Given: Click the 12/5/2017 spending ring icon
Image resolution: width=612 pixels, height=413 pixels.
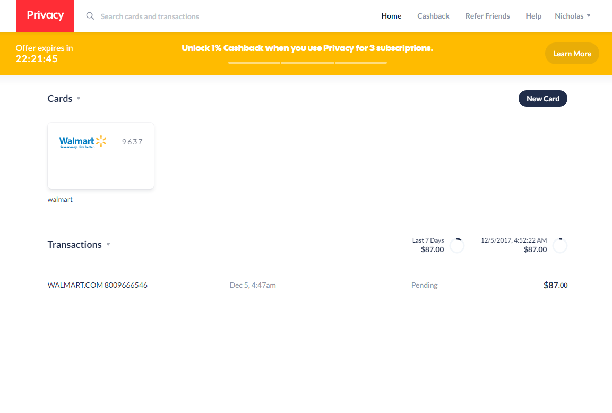Looking at the screenshot, I should [x=559, y=245].
